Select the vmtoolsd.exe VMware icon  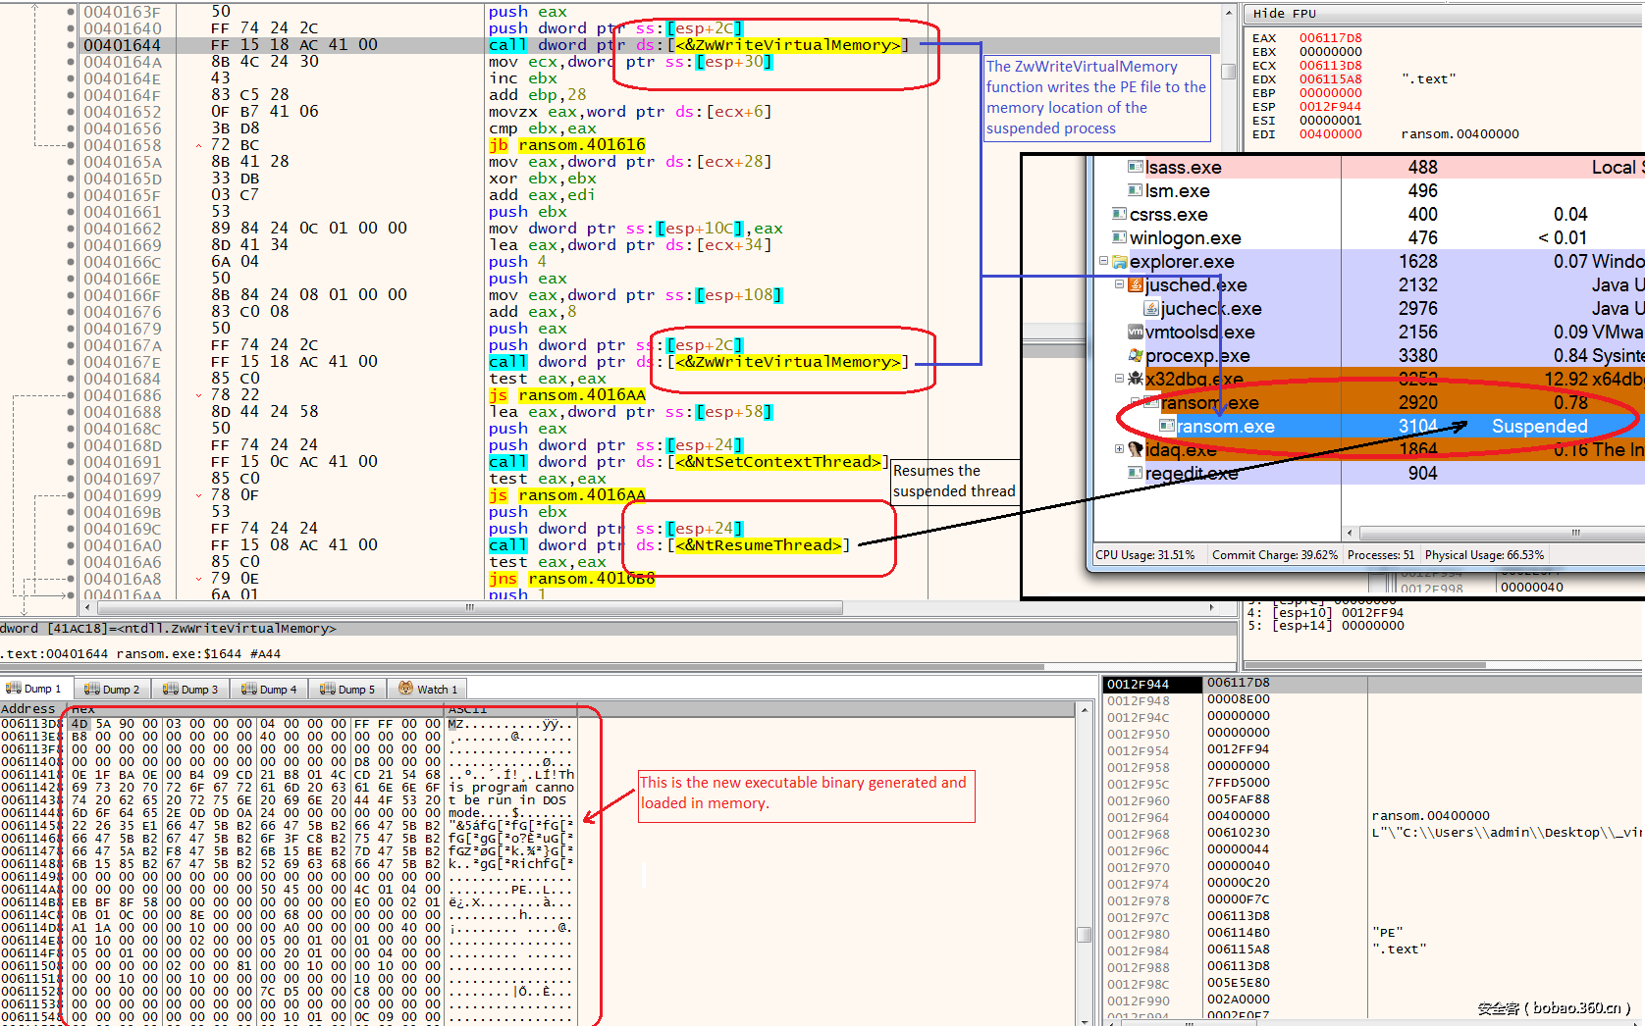(x=1136, y=333)
